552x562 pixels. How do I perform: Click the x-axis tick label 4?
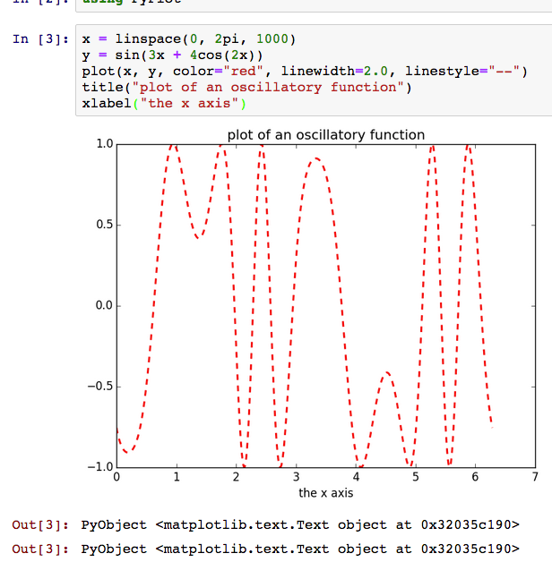(x=356, y=477)
